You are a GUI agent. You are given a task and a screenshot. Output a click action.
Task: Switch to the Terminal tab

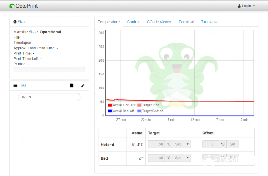pos(186,22)
